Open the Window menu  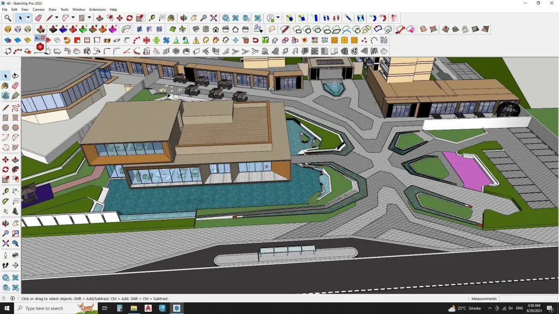(x=79, y=9)
